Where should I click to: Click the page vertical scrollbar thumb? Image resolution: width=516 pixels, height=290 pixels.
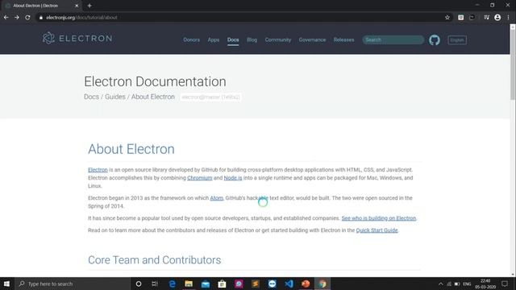tap(513, 64)
